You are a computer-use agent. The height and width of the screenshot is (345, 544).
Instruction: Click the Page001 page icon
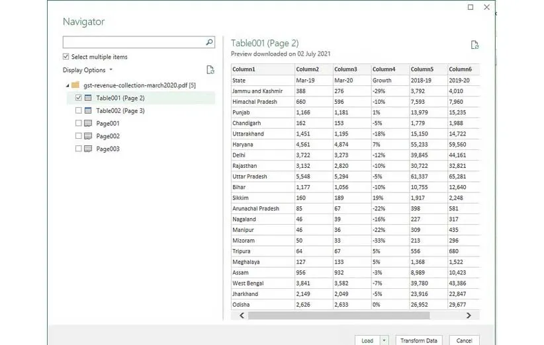pos(88,124)
